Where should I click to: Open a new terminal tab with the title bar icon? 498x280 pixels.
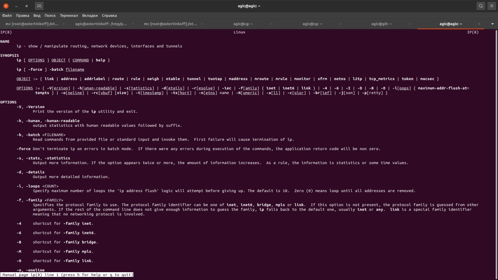39,6
